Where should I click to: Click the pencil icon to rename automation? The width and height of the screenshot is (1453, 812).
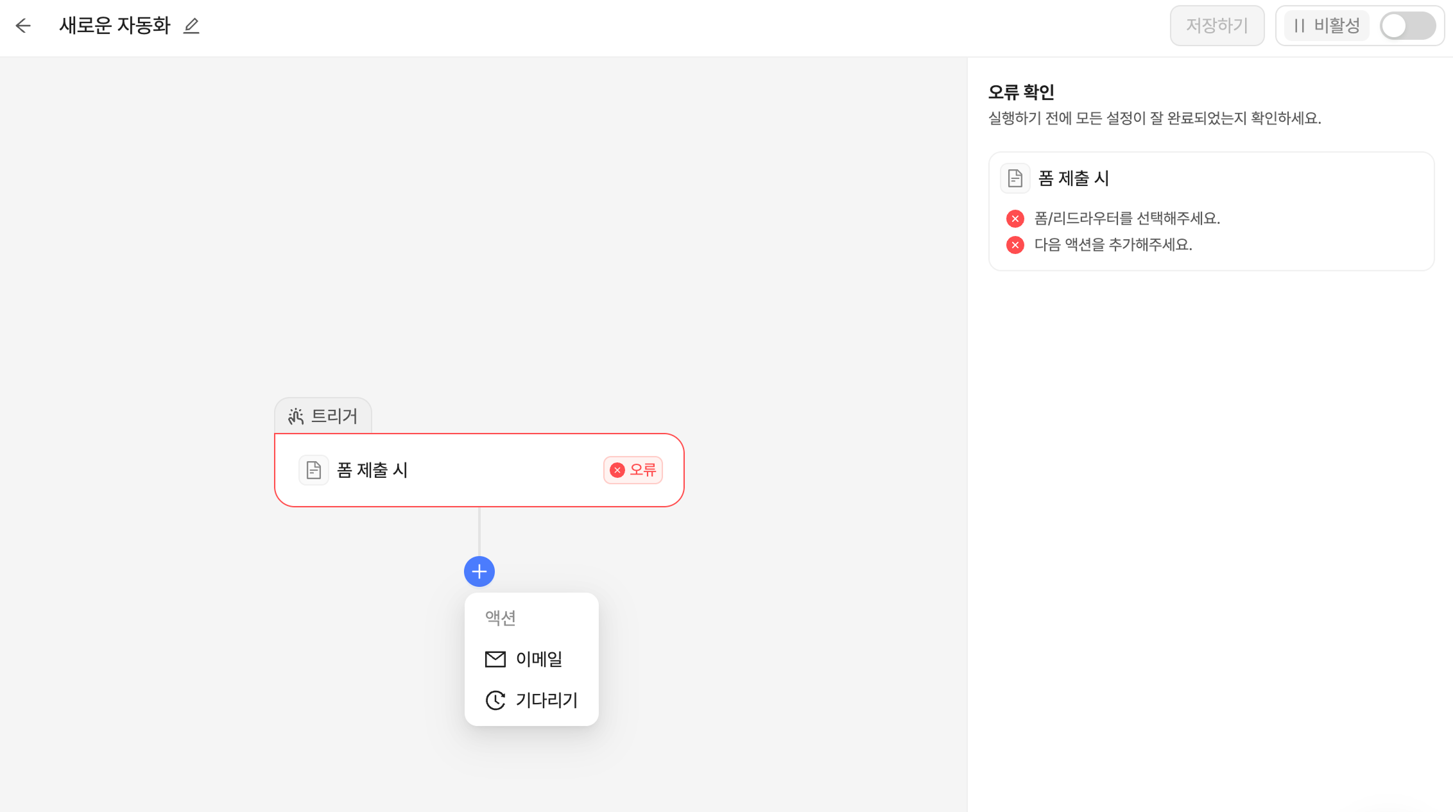tap(191, 26)
